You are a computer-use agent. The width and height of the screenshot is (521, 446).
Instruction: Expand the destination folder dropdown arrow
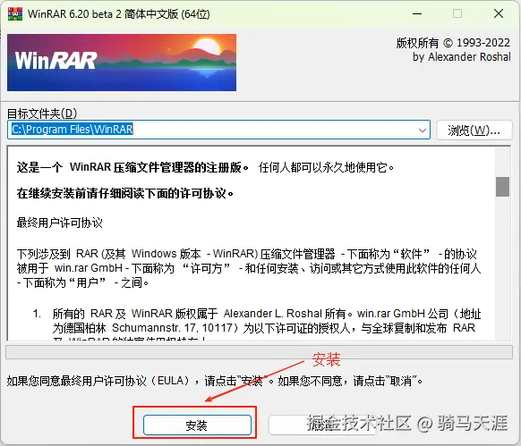click(423, 130)
